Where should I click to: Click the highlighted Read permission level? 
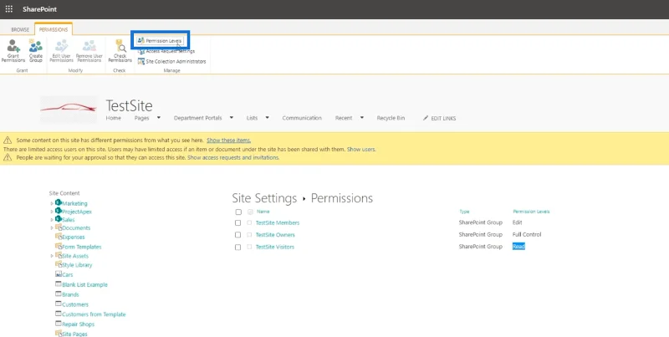tap(518, 247)
